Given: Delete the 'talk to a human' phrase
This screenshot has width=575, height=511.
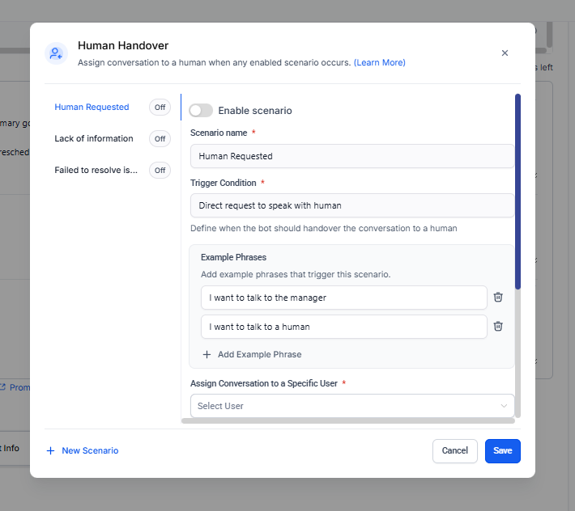Looking at the screenshot, I should [498, 327].
